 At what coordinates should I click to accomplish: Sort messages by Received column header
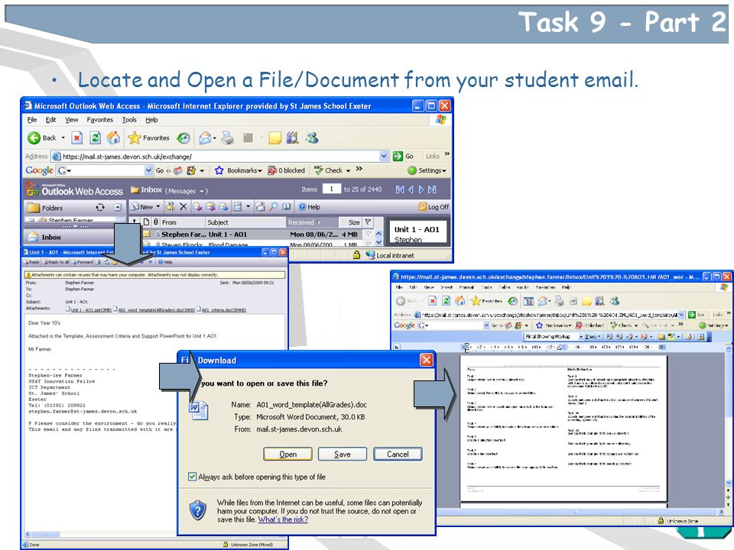coord(312,222)
